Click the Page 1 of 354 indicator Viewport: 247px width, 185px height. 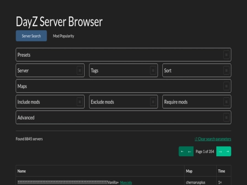[x=205, y=152]
